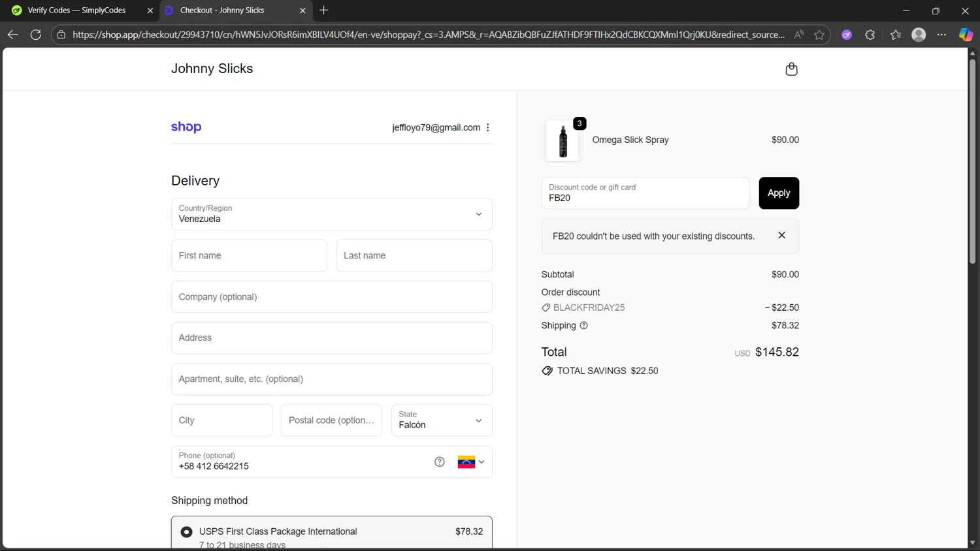Click the page vertical scrollbar
Screen dimensions: 980x551
point(972,162)
